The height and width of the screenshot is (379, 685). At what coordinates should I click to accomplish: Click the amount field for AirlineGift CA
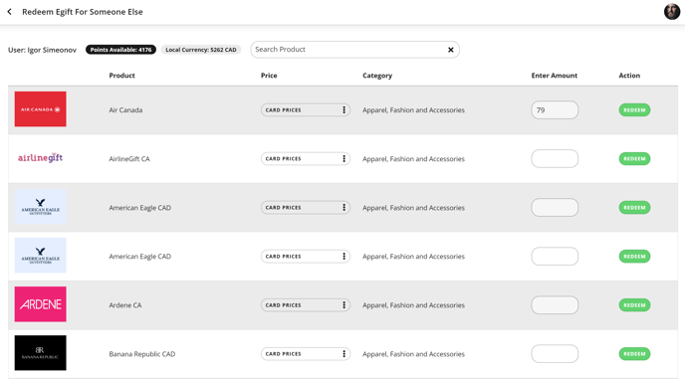click(555, 159)
